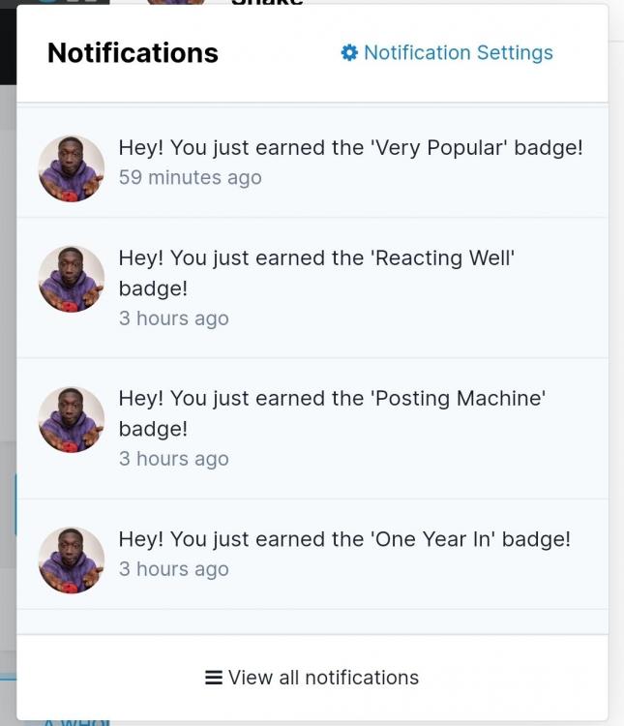Click the timestamp under the 'Posting Machine' notification
This screenshot has height=726, width=624.
click(x=174, y=459)
